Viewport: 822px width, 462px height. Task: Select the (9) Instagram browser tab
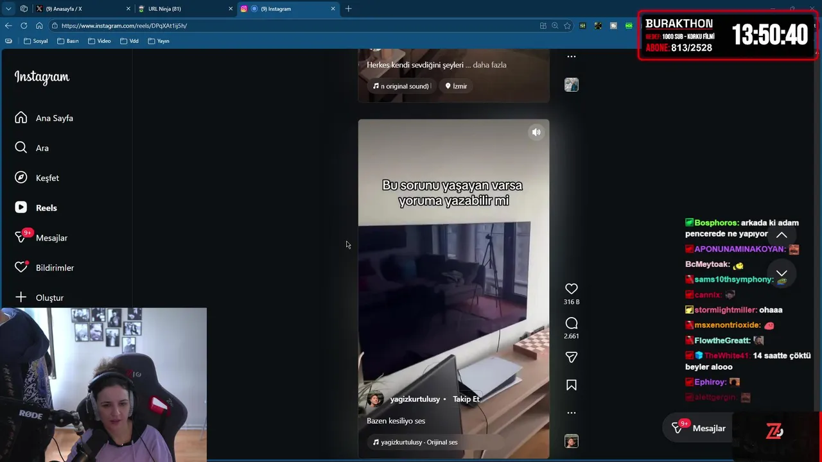click(287, 9)
